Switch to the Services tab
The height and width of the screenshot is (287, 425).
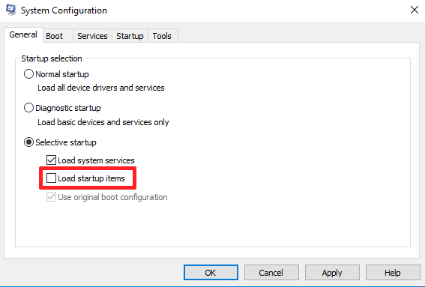click(x=92, y=36)
